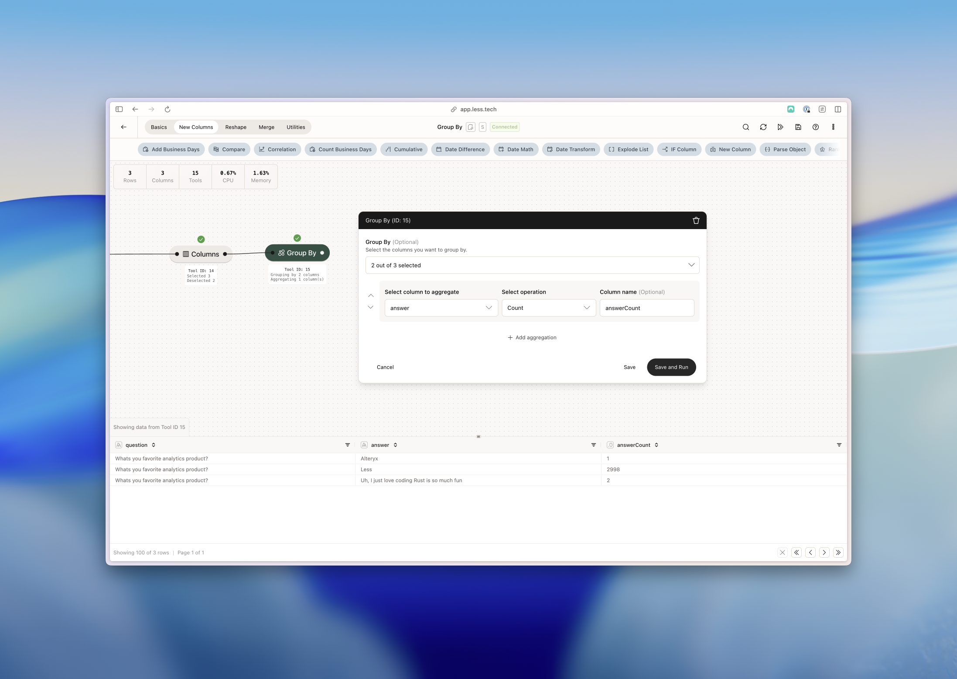Open the 'answer' aggregate column dropdown
The image size is (957, 679).
[441, 308]
